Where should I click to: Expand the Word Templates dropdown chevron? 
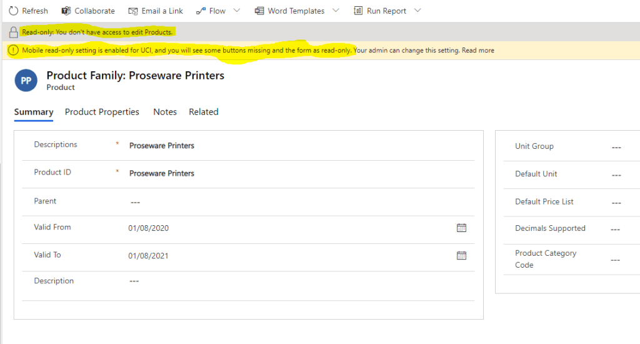[336, 11]
